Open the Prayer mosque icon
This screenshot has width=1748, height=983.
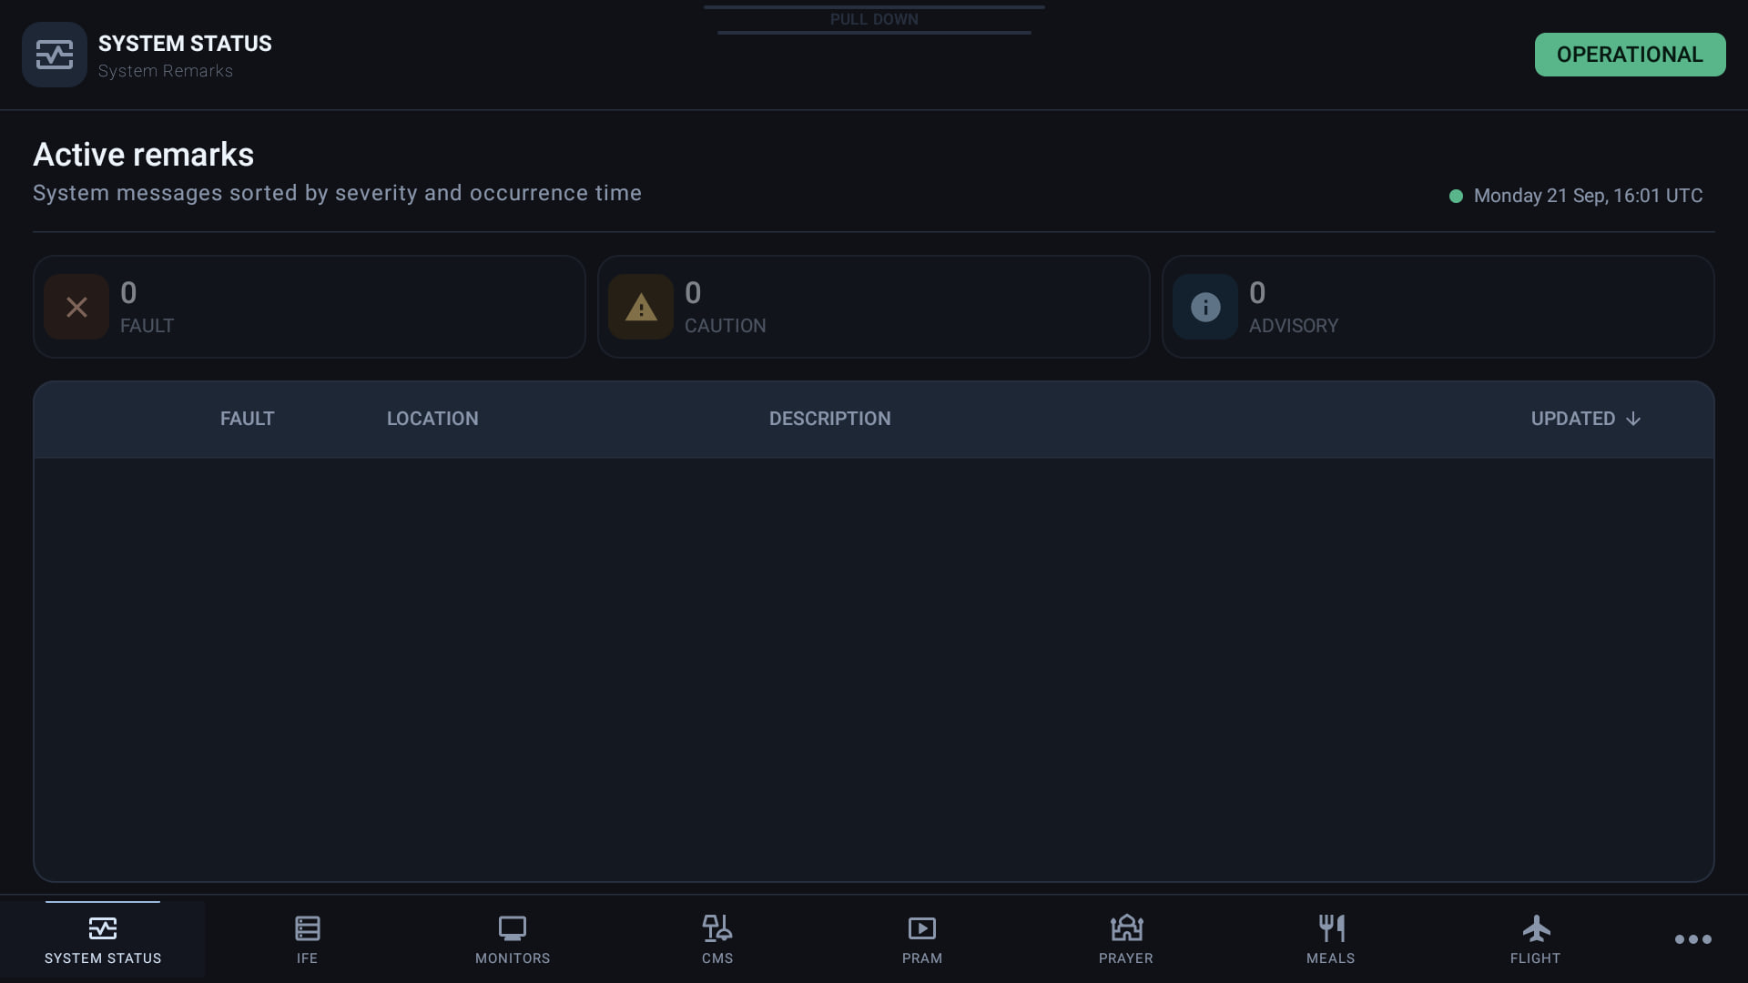point(1126,928)
